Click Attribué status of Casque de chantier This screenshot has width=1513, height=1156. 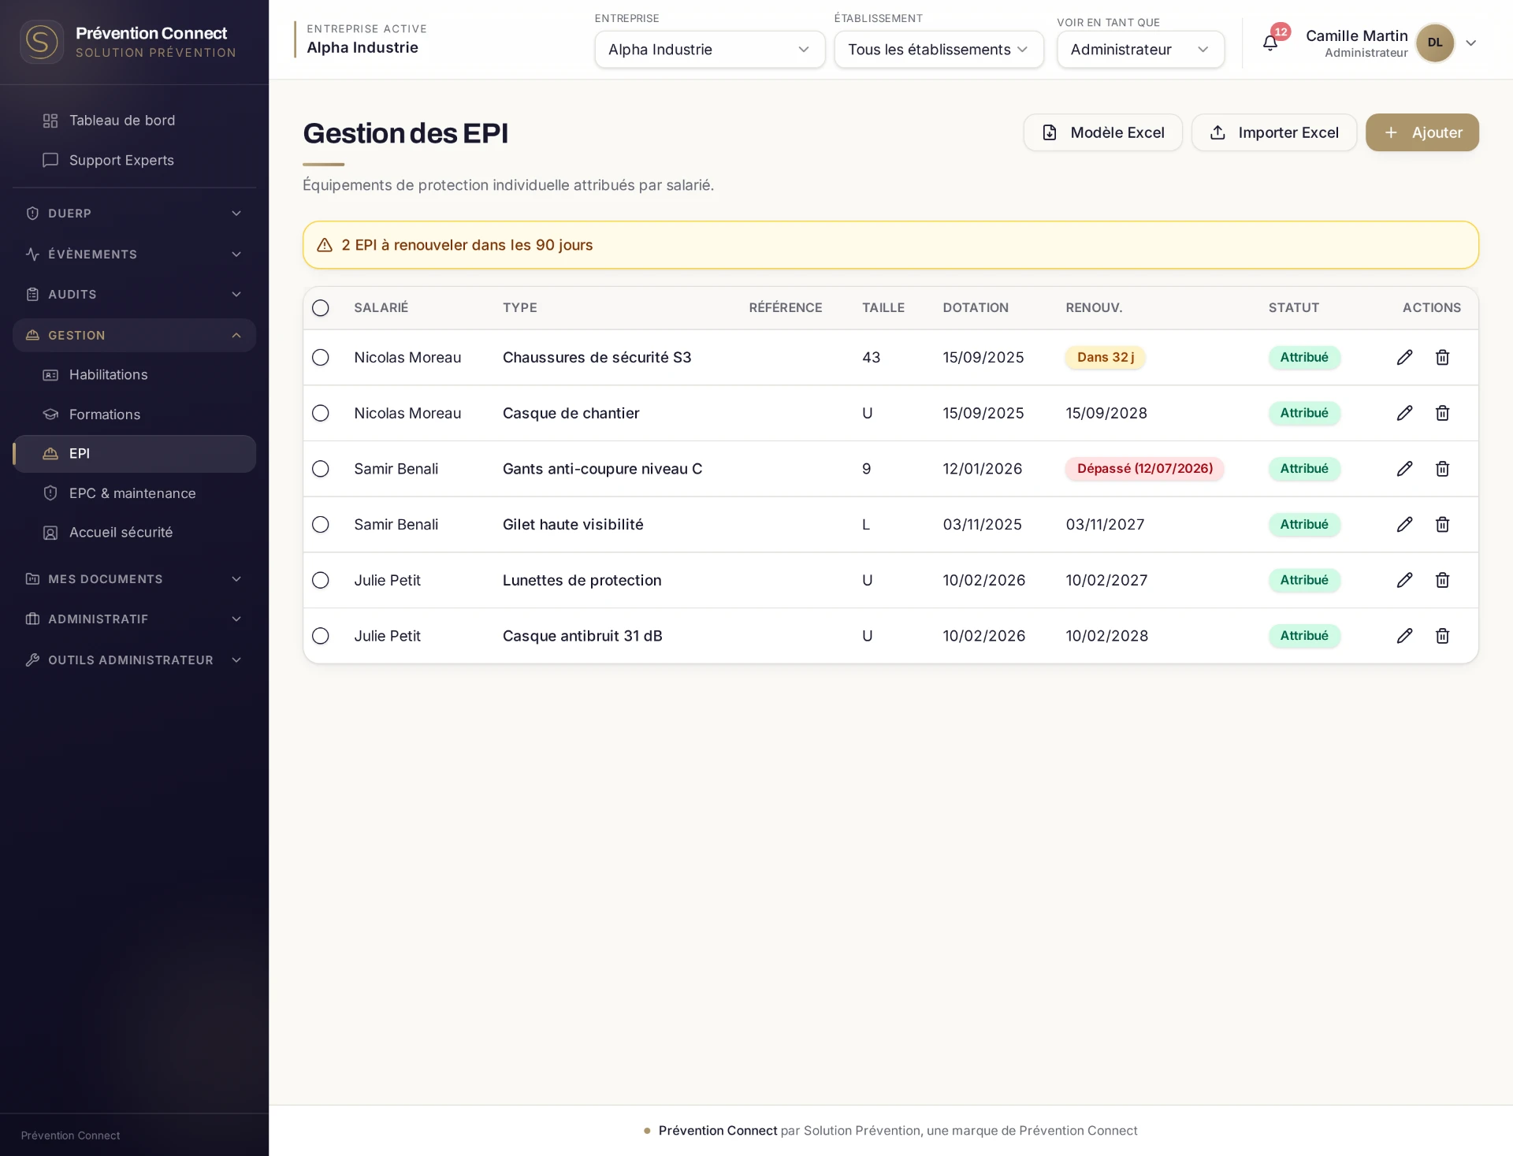click(1304, 413)
